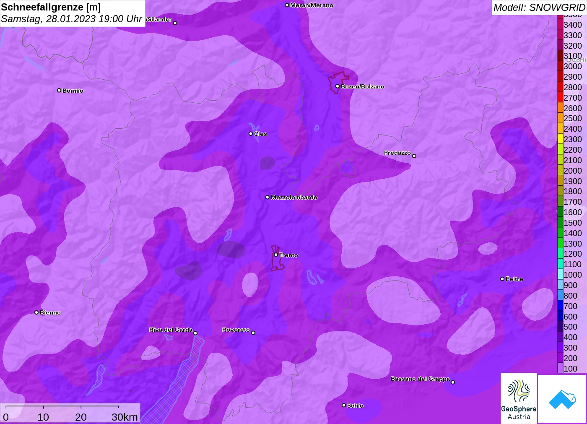Pick the 300 m legend swatch
Viewport: 587px width, 424px height.
click(x=560, y=348)
